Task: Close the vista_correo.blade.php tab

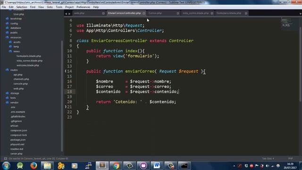Action: [x=212, y=13]
